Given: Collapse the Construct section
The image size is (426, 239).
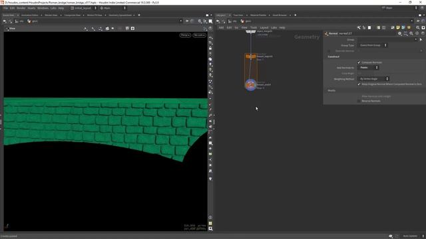Looking at the screenshot, I should [x=333, y=56].
